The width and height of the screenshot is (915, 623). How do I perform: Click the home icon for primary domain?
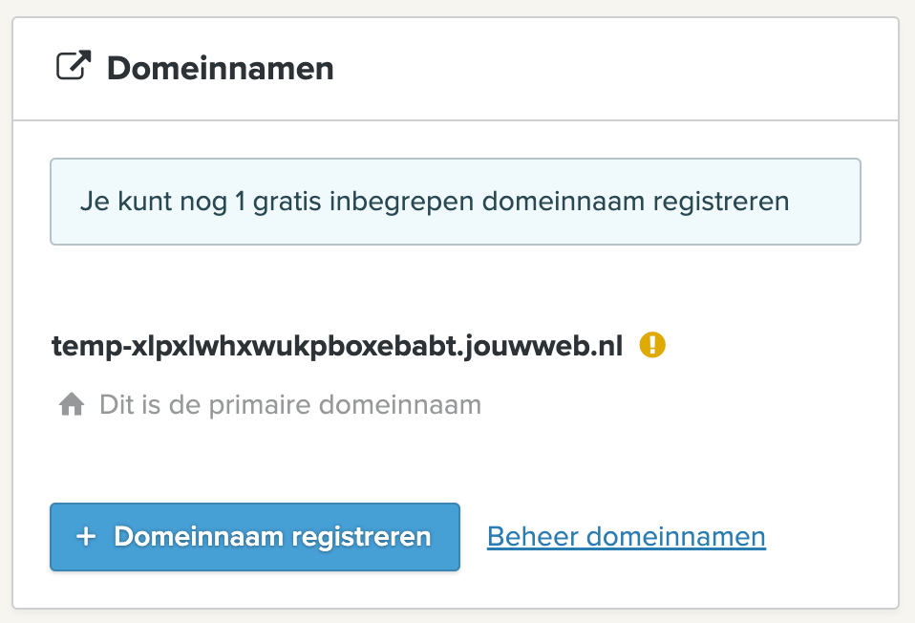[x=71, y=405]
